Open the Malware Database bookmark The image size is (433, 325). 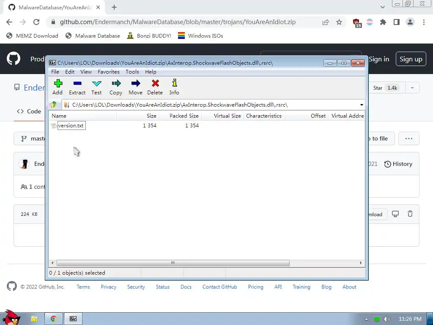pos(93,36)
